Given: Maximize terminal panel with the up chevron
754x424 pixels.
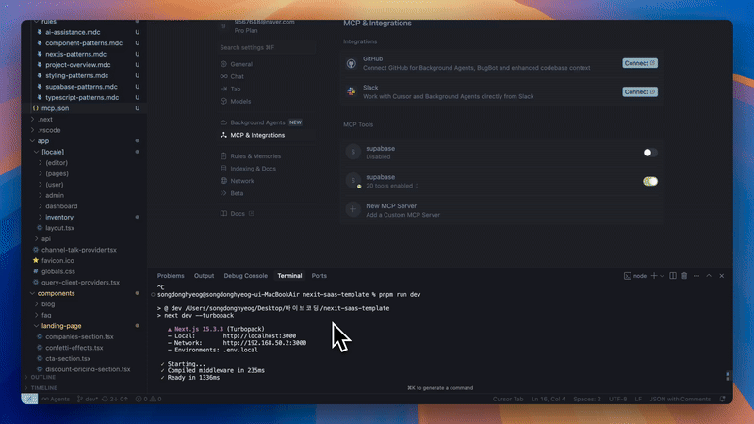Looking at the screenshot, I should coord(710,276).
